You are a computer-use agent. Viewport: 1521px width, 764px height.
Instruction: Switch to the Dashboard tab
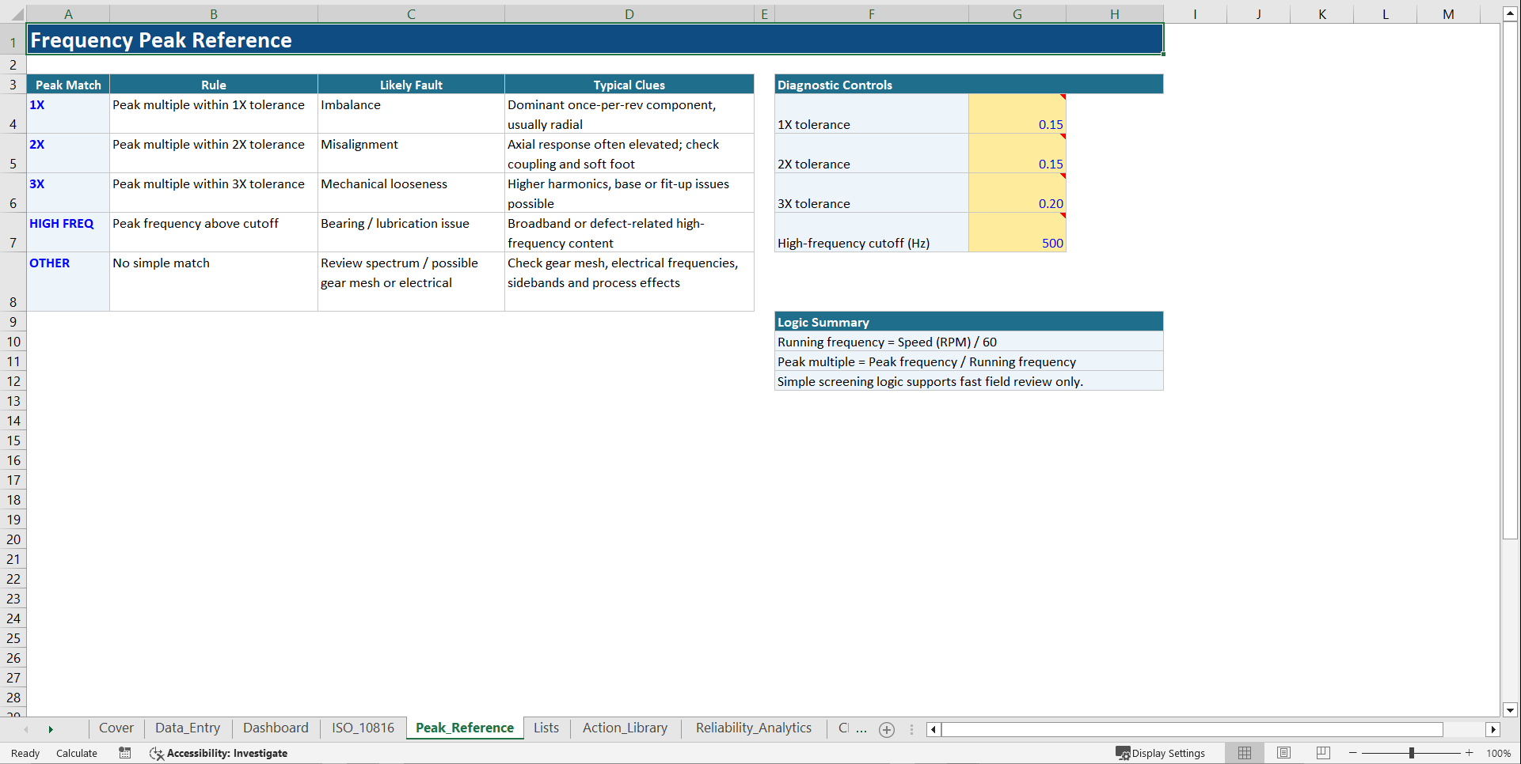[x=275, y=728]
